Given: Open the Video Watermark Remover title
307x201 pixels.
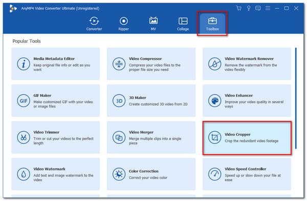Looking at the screenshot, I should (249, 59).
